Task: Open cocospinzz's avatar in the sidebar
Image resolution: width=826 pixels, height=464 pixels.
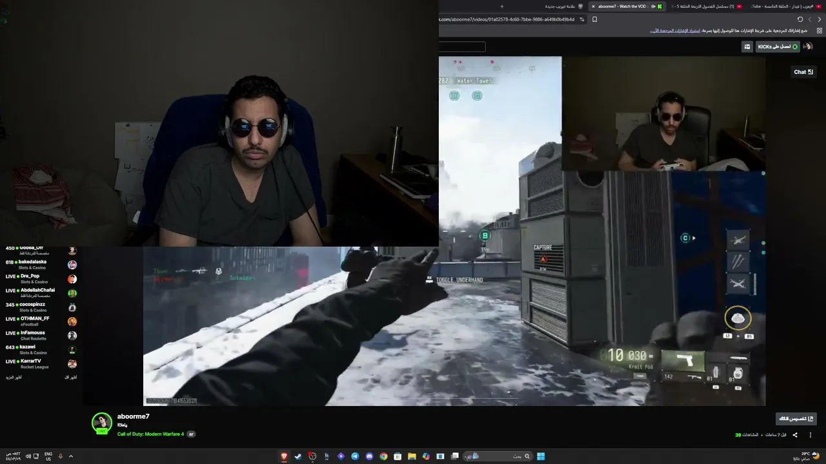Action: (72, 307)
